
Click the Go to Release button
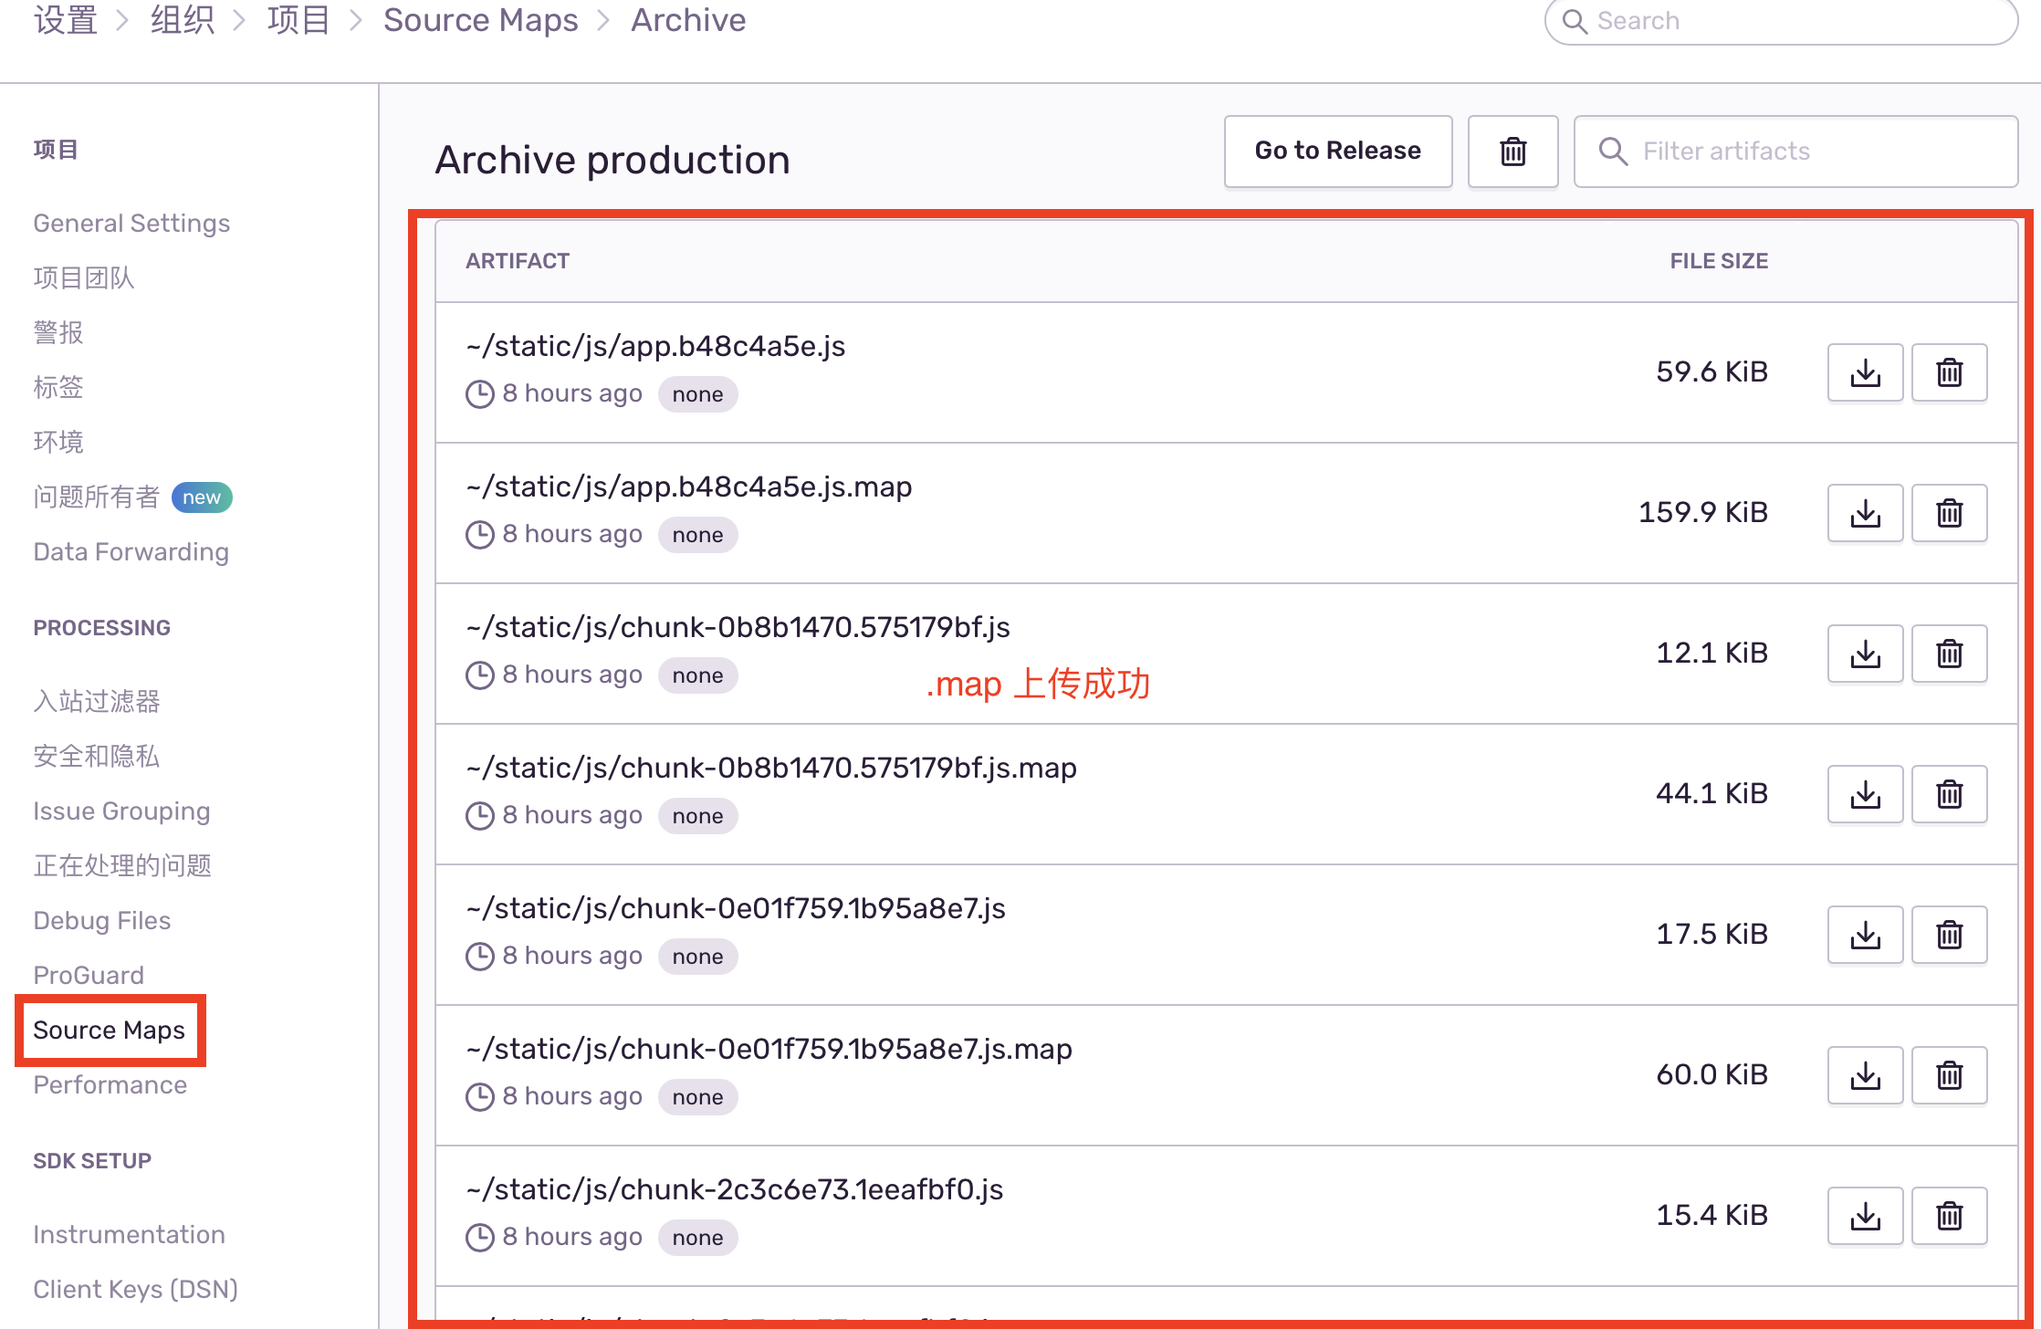tap(1337, 152)
